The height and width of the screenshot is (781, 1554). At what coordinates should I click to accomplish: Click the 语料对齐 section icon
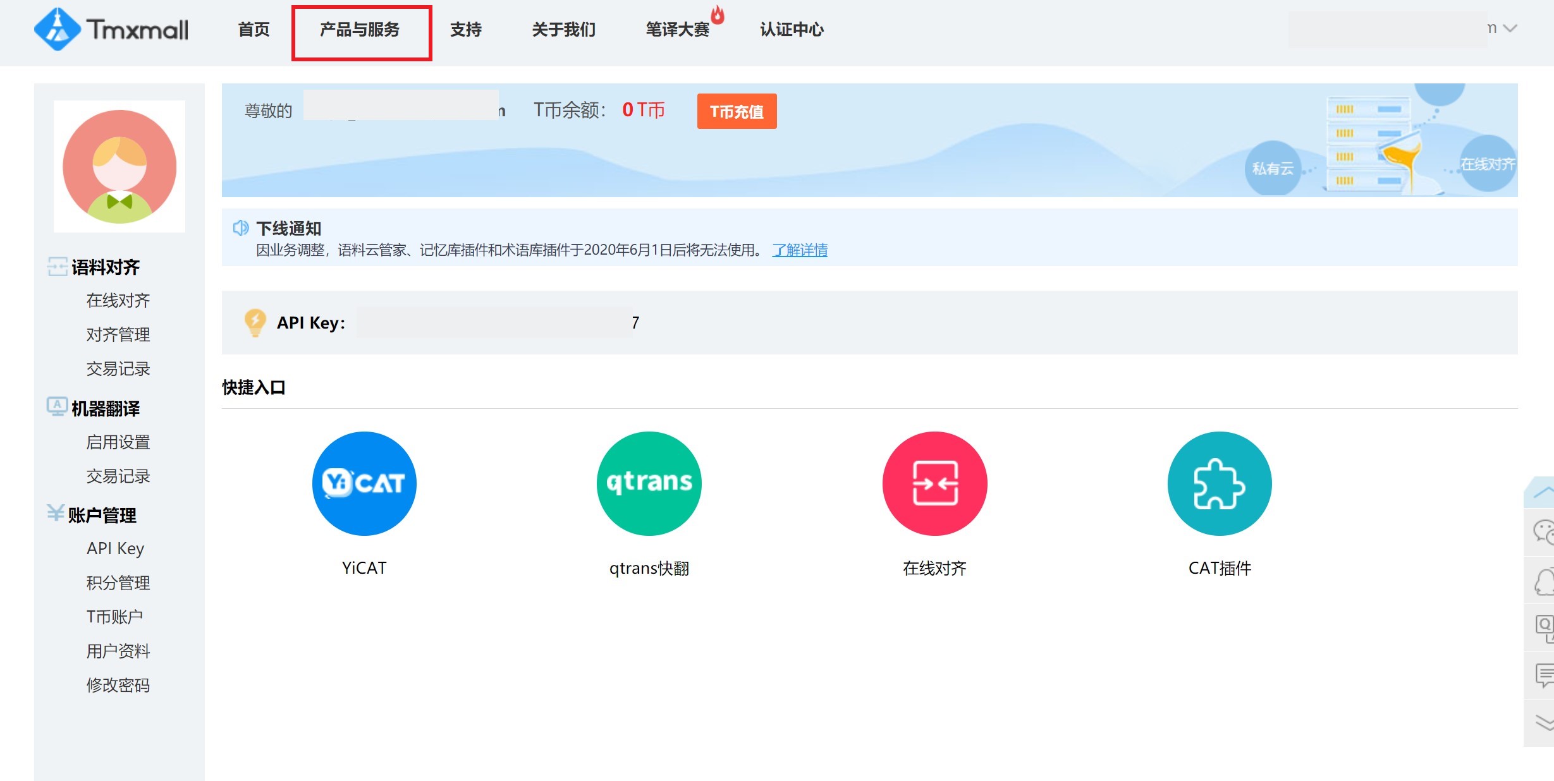[x=57, y=267]
